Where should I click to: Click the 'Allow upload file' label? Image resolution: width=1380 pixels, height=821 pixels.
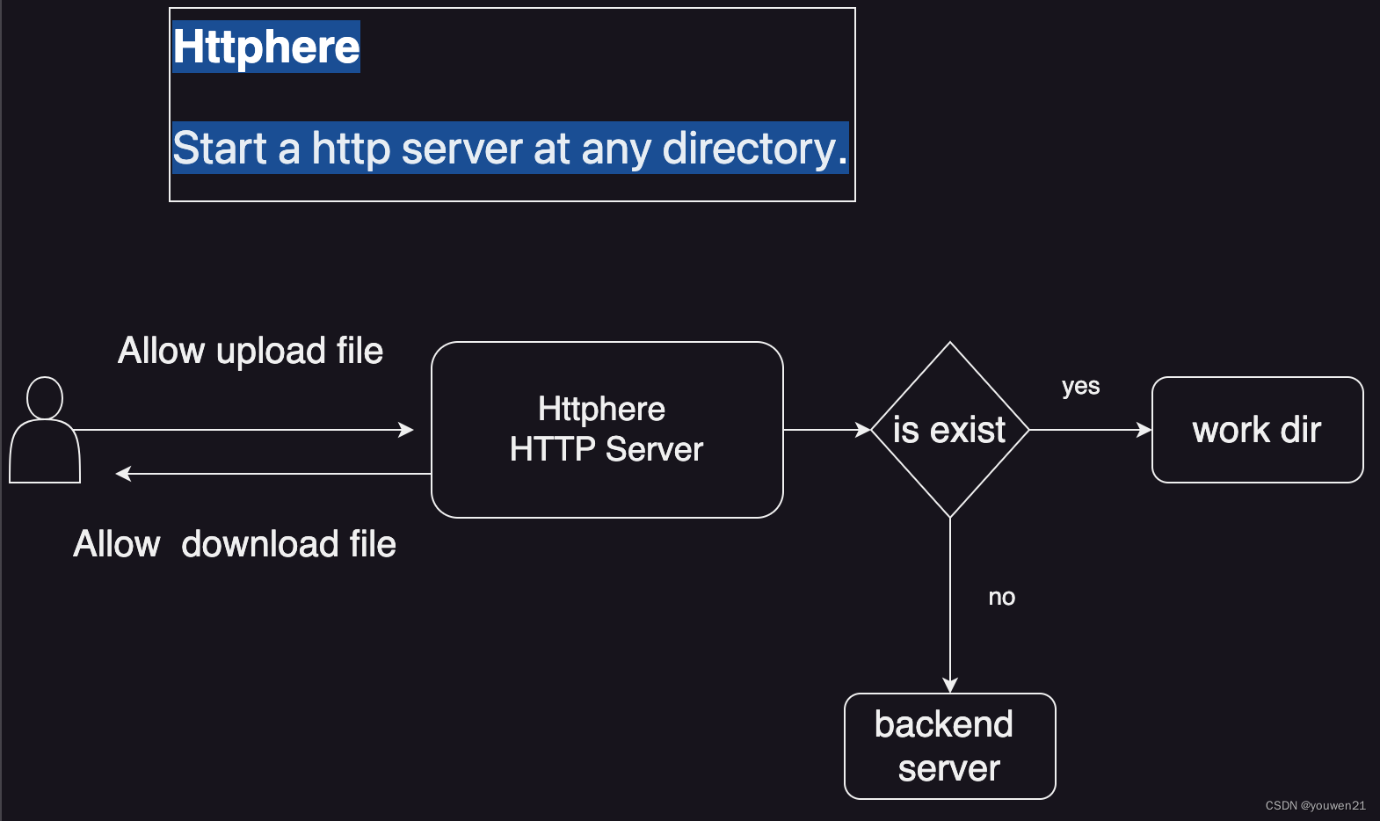251,351
